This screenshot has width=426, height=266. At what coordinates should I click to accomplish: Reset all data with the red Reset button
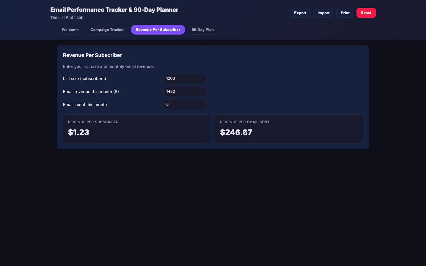[366, 13]
